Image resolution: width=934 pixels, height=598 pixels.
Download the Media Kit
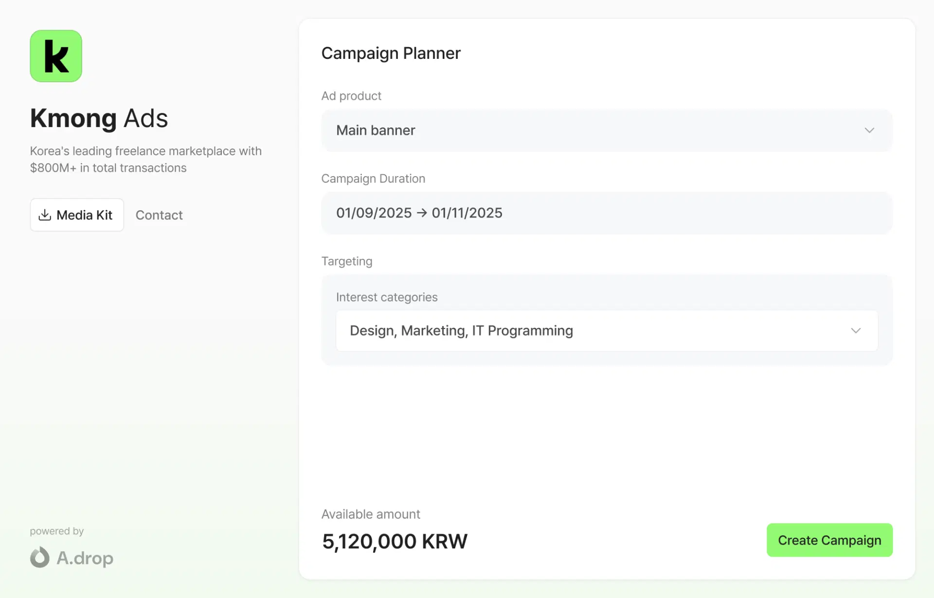click(77, 215)
